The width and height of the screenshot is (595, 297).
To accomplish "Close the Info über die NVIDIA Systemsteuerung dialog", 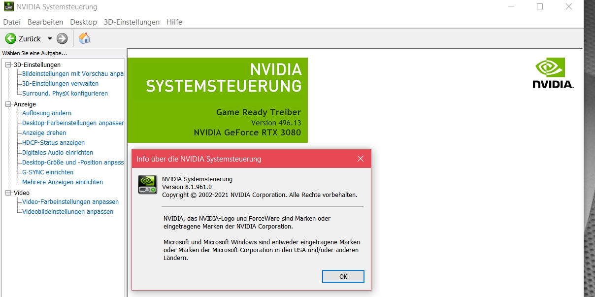I will (x=361, y=159).
